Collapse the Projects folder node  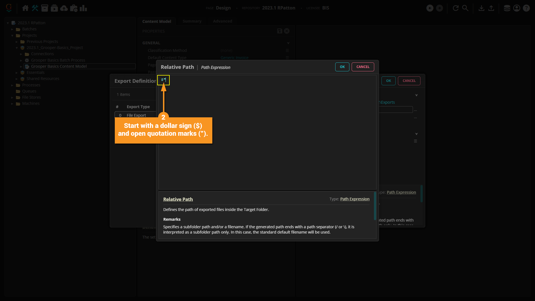(12, 35)
